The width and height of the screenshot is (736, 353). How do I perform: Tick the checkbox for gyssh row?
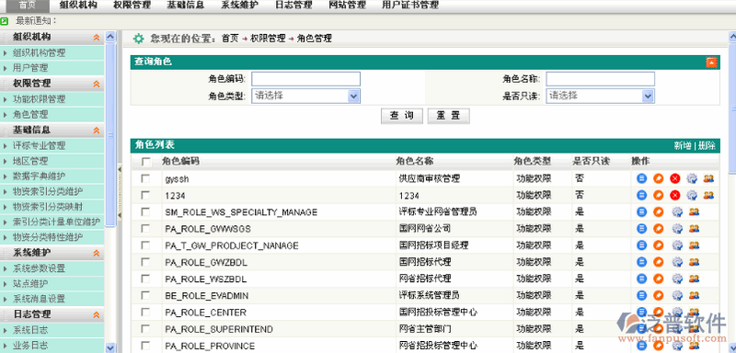(146, 178)
